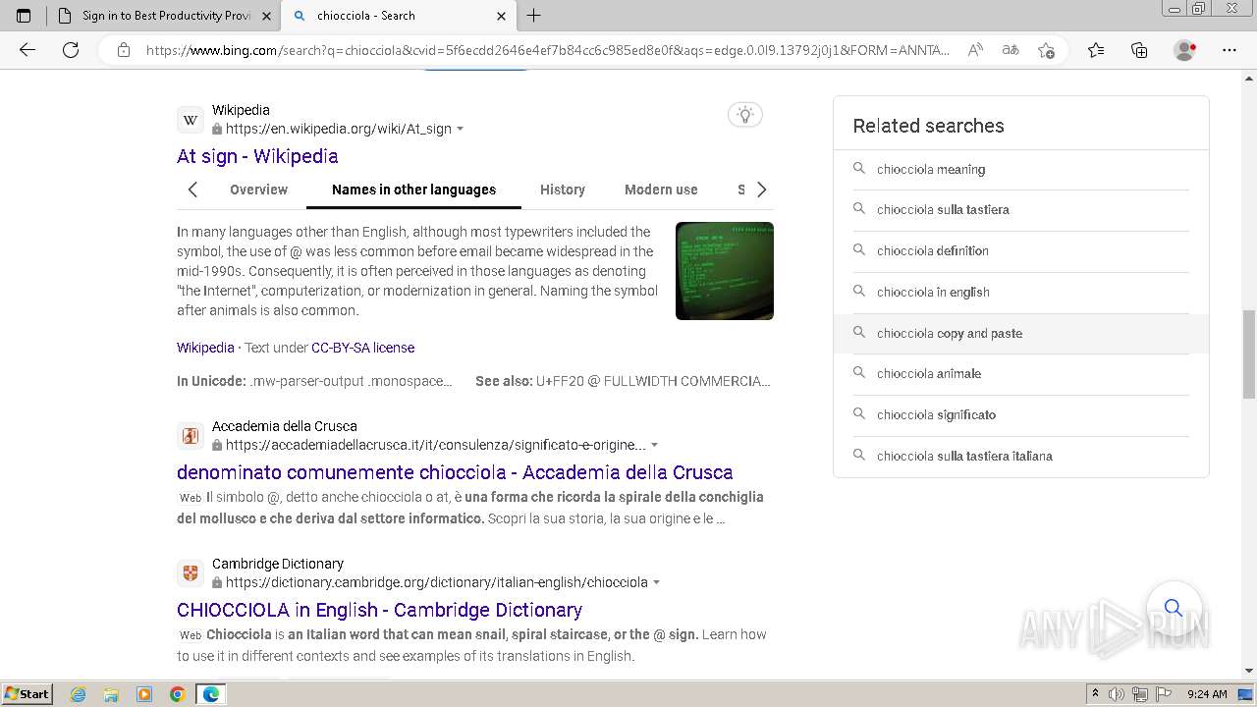Click the 'In Unicode' section link

point(314,381)
